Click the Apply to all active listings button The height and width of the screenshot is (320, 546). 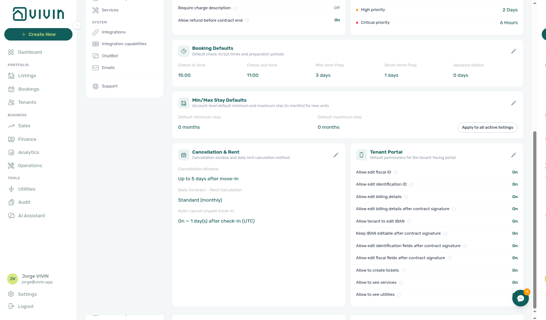tap(487, 127)
